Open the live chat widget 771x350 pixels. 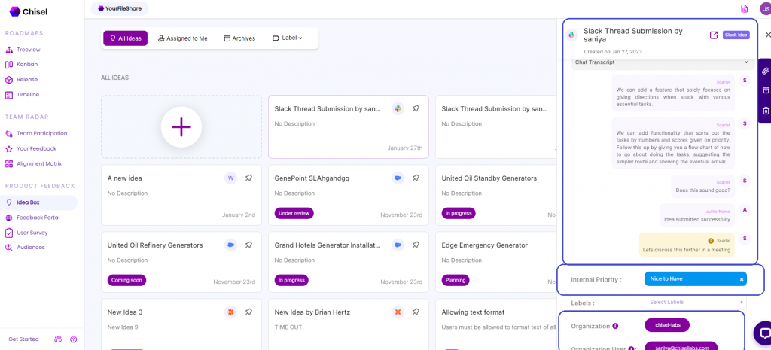[x=763, y=333]
